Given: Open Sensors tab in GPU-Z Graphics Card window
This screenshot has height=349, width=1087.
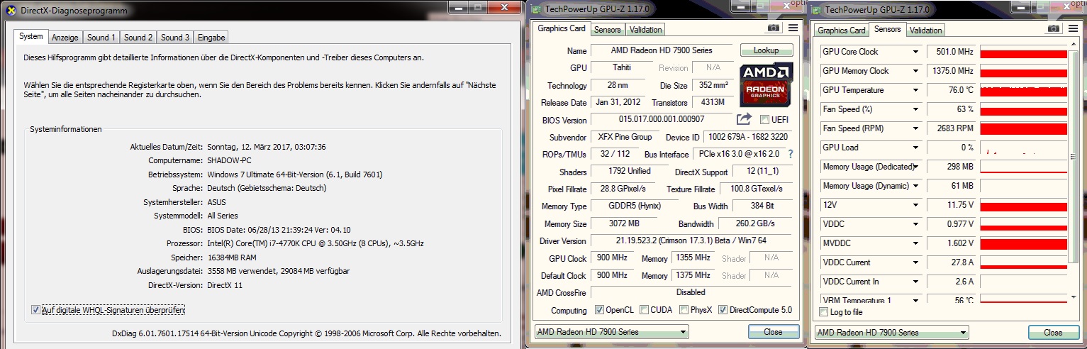Looking at the screenshot, I should click(x=608, y=30).
